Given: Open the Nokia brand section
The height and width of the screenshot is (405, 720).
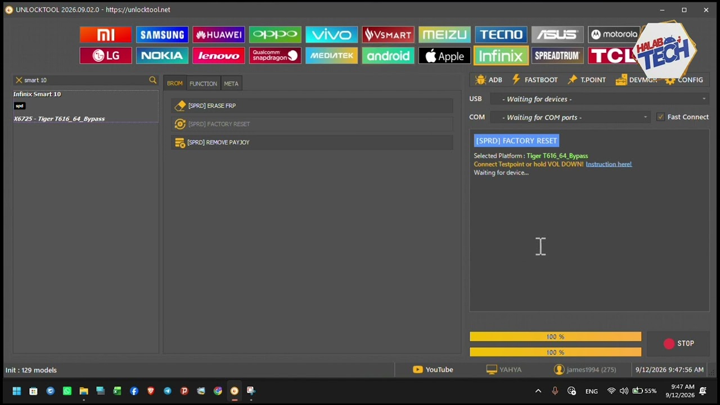Looking at the screenshot, I should (162, 56).
